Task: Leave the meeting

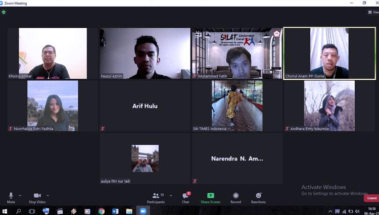Action: pyautogui.click(x=371, y=198)
